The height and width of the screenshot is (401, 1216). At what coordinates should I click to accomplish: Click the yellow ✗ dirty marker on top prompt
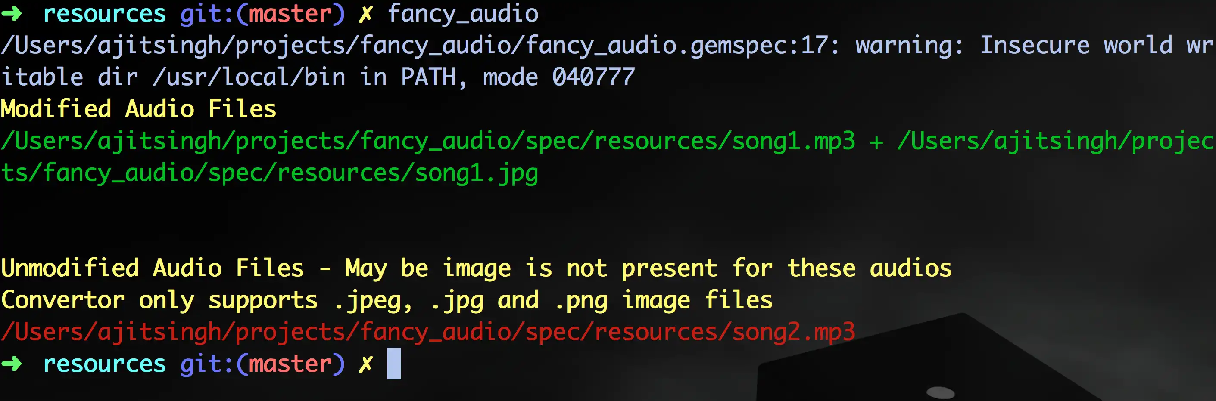[x=366, y=14]
